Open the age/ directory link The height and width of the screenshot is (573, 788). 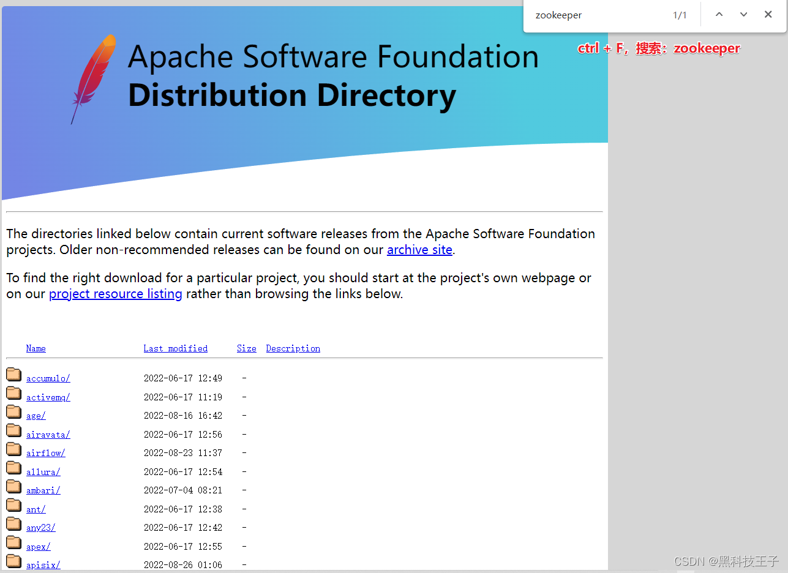(x=36, y=416)
